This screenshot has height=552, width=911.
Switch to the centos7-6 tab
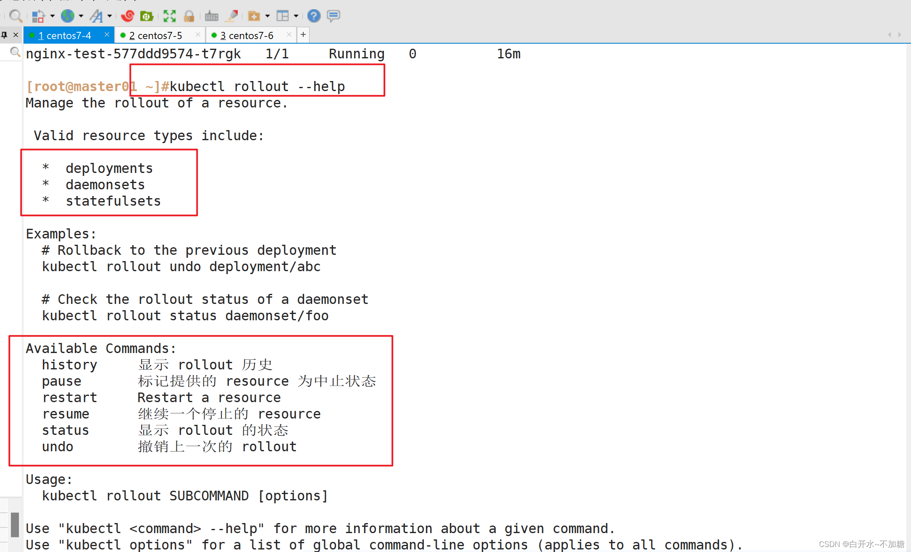(x=247, y=35)
